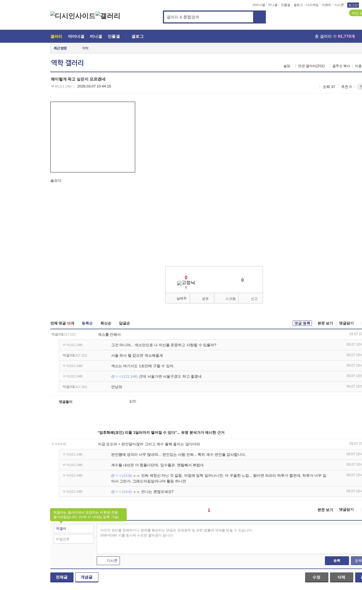Click 최근 방문 label
Screen dimensions: 362x590
tap(60, 48)
